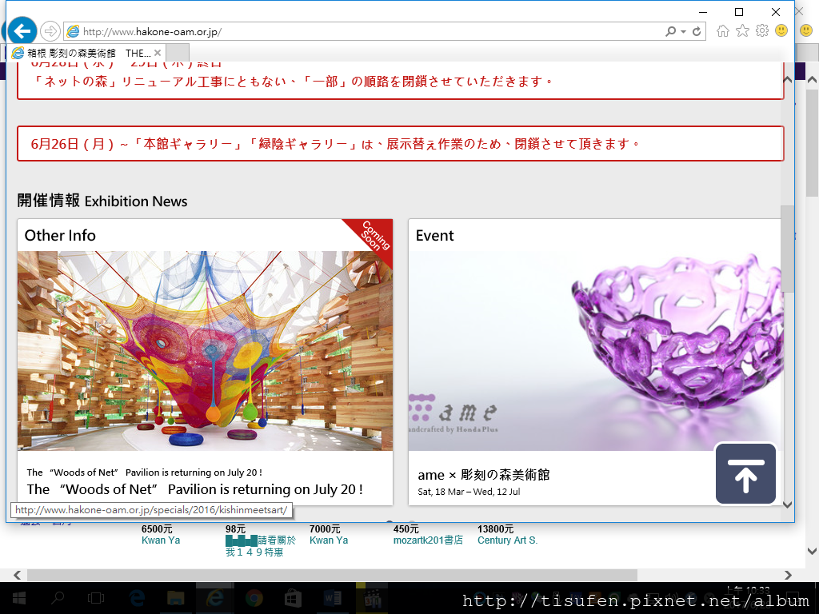Click the back-to-top arrow button
This screenshot has width=819, height=614.
745,474
